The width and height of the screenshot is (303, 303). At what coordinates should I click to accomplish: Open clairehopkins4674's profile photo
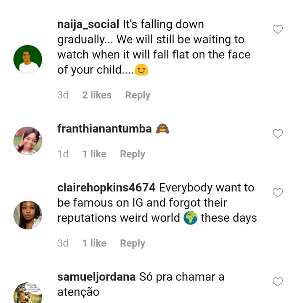click(28, 215)
